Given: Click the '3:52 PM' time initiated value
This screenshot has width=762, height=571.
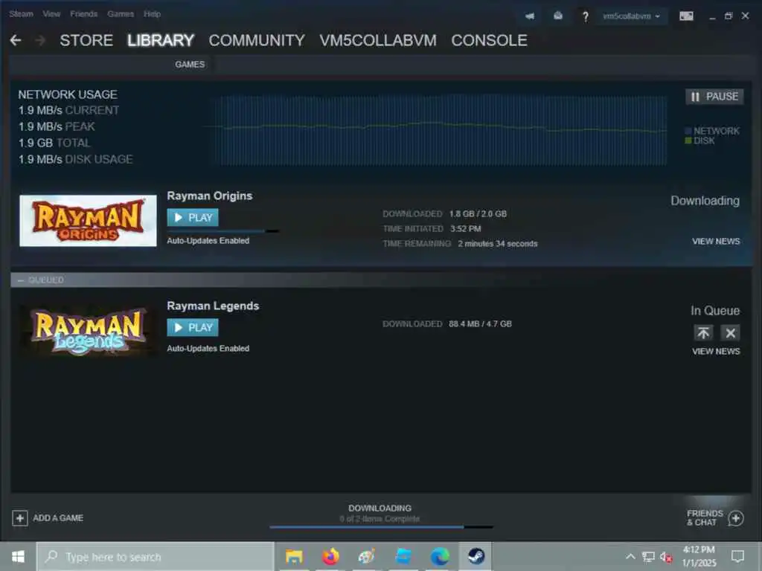Looking at the screenshot, I should click(x=466, y=229).
